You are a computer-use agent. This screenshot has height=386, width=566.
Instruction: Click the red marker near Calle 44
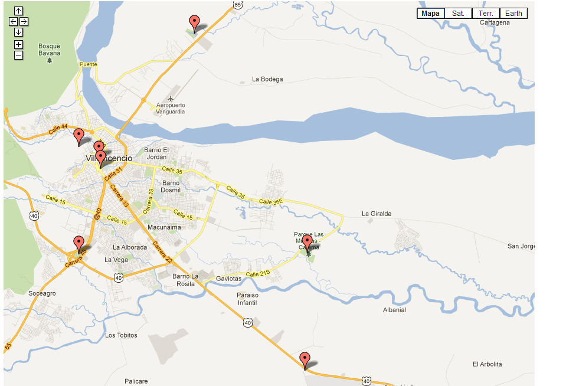point(78,136)
